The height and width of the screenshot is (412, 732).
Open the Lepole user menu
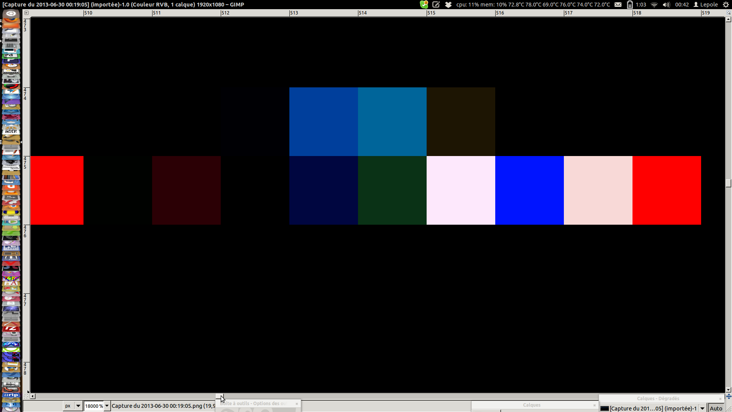tap(706, 5)
